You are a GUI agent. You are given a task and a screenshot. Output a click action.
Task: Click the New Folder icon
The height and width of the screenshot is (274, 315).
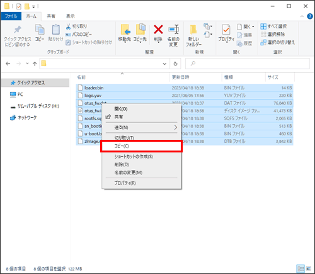(x=193, y=30)
